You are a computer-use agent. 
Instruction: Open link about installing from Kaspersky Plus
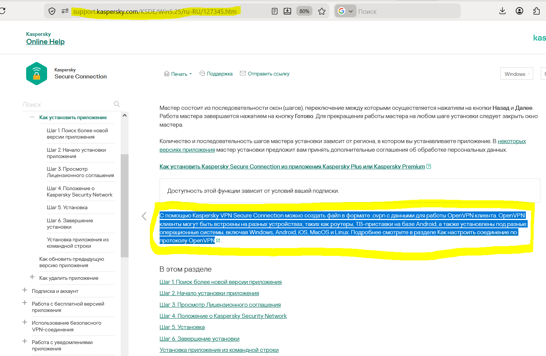[x=292, y=167]
